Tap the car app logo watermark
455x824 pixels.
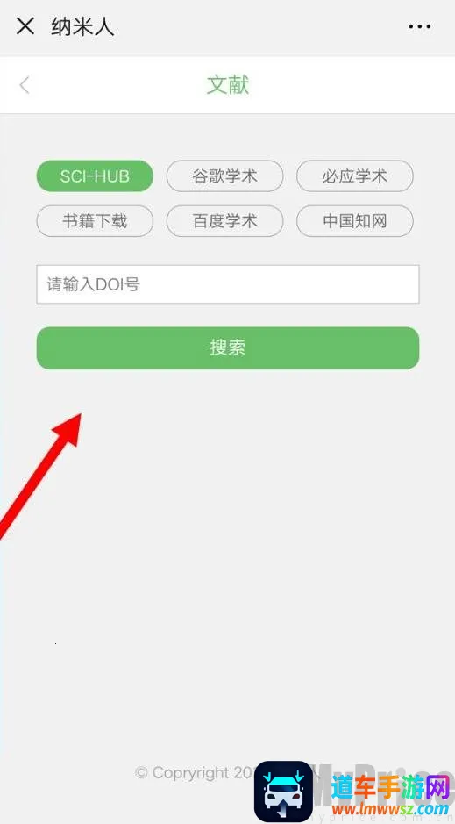(x=283, y=792)
